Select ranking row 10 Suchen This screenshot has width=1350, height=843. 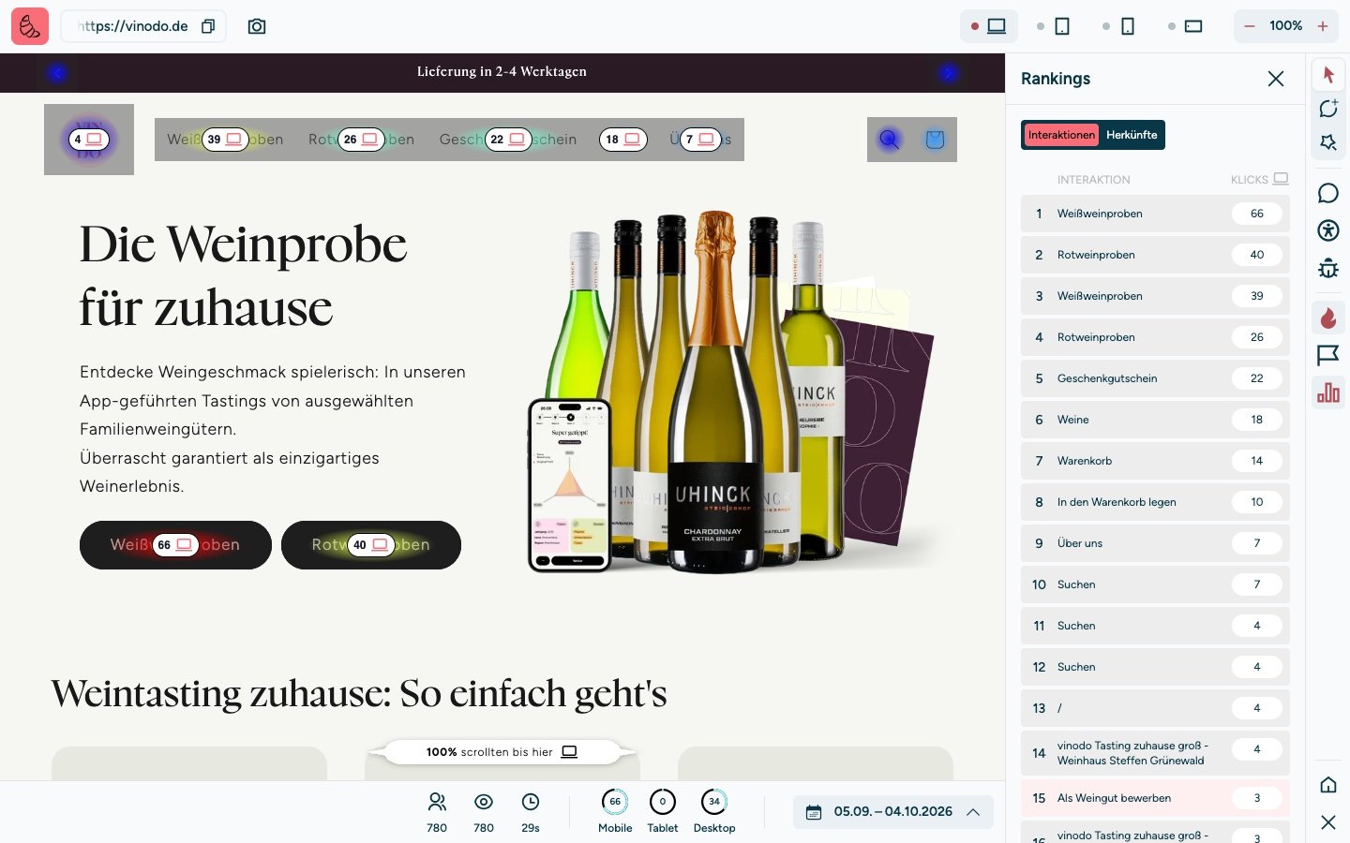coord(1155,584)
